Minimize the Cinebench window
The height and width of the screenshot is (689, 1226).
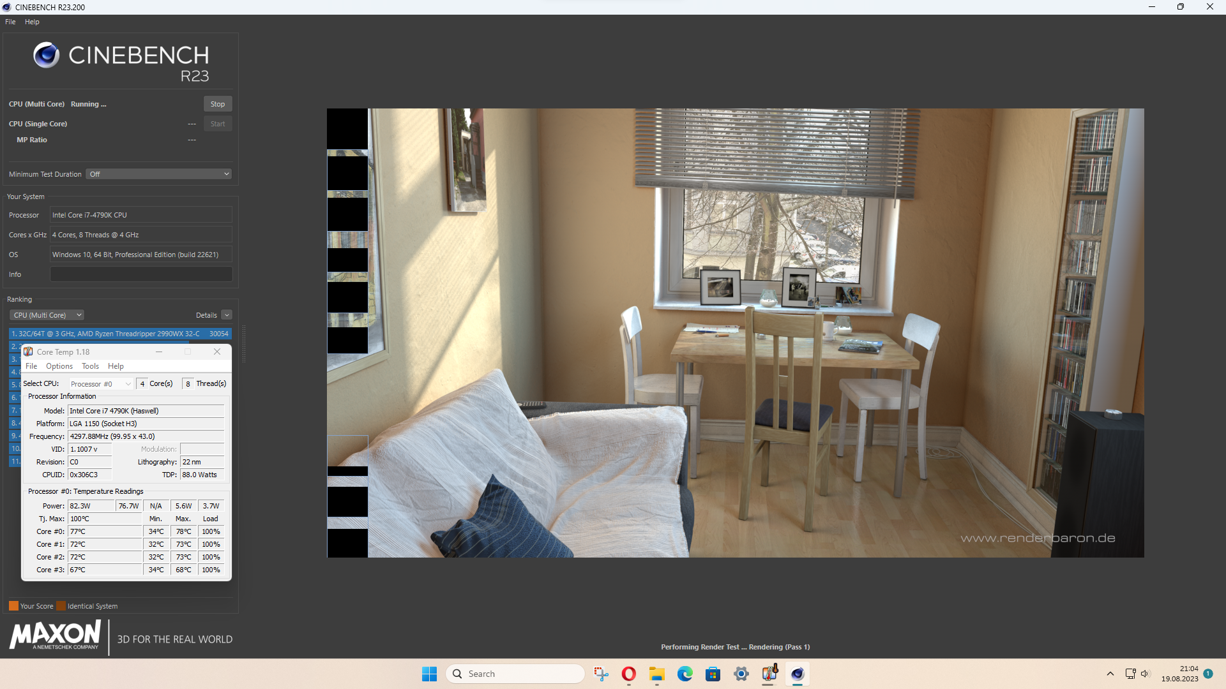[x=1152, y=7]
